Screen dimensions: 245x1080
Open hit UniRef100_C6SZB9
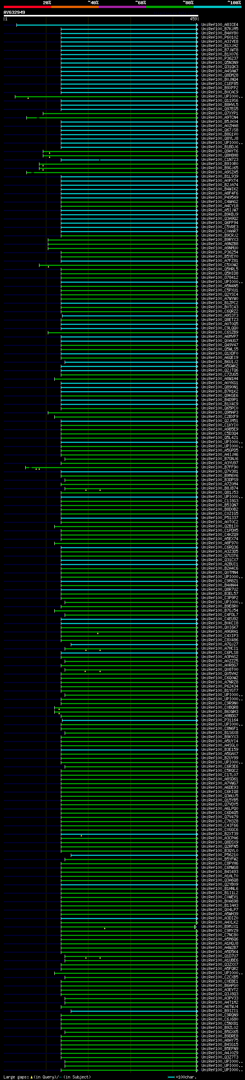point(220,333)
